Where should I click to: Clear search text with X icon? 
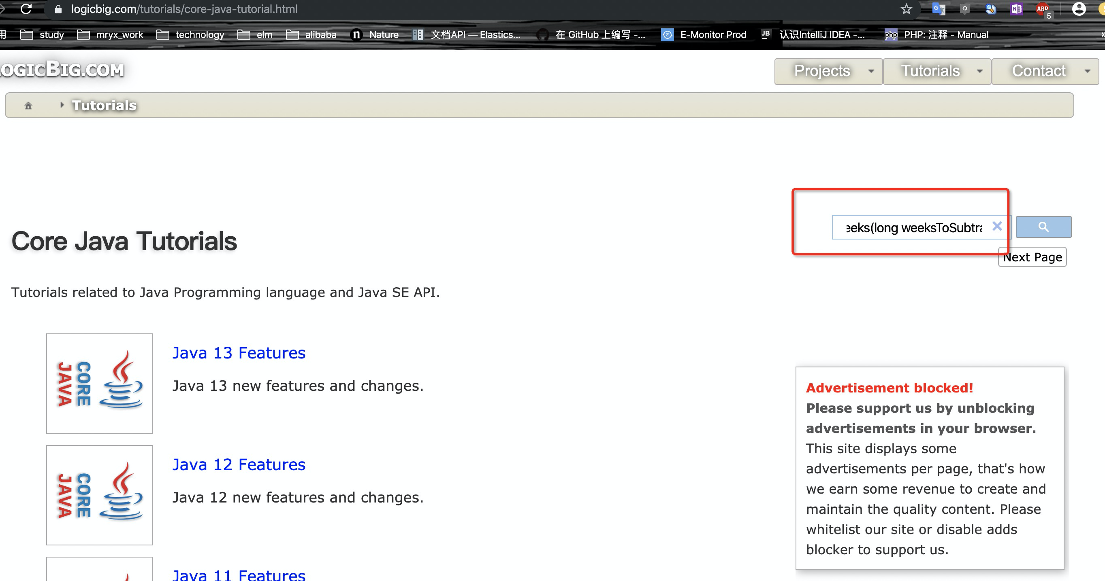point(997,226)
